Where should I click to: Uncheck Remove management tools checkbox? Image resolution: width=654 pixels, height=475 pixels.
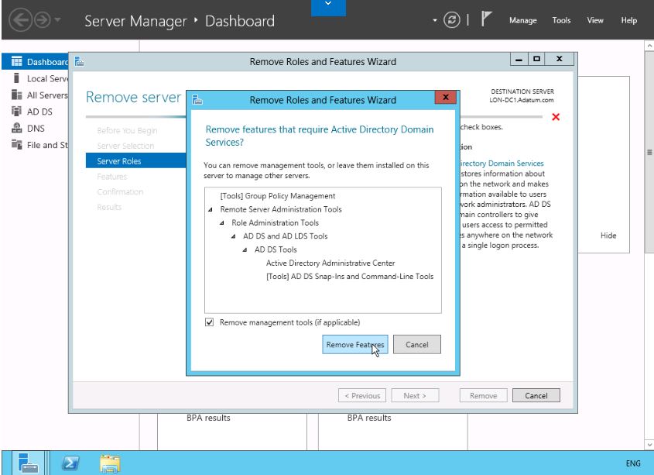point(210,322)
